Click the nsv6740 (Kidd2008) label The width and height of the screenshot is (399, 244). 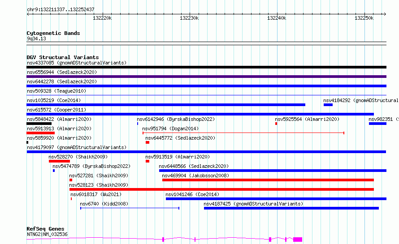pos(104,204)
